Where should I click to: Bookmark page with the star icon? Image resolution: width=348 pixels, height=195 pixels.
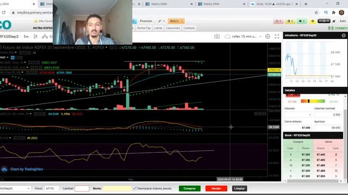pyautogui.click(x=316, y=12)
